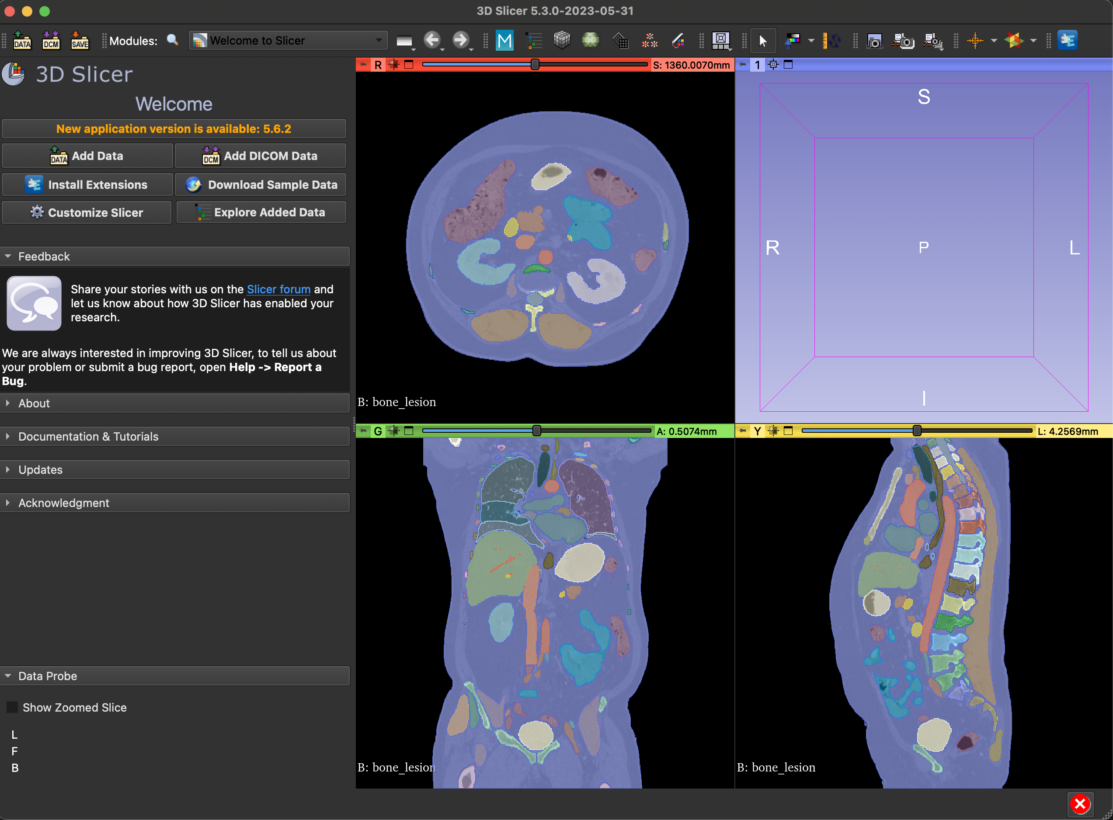Maximize the yellow slice view

[x=788, y=431]
